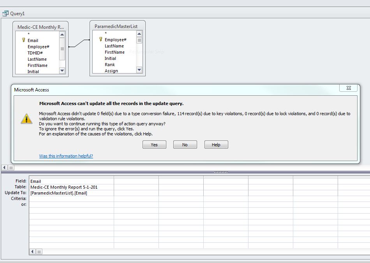
Task: Click up arrow in Medic-CE field list scrollbar
Action: (62, 35)
